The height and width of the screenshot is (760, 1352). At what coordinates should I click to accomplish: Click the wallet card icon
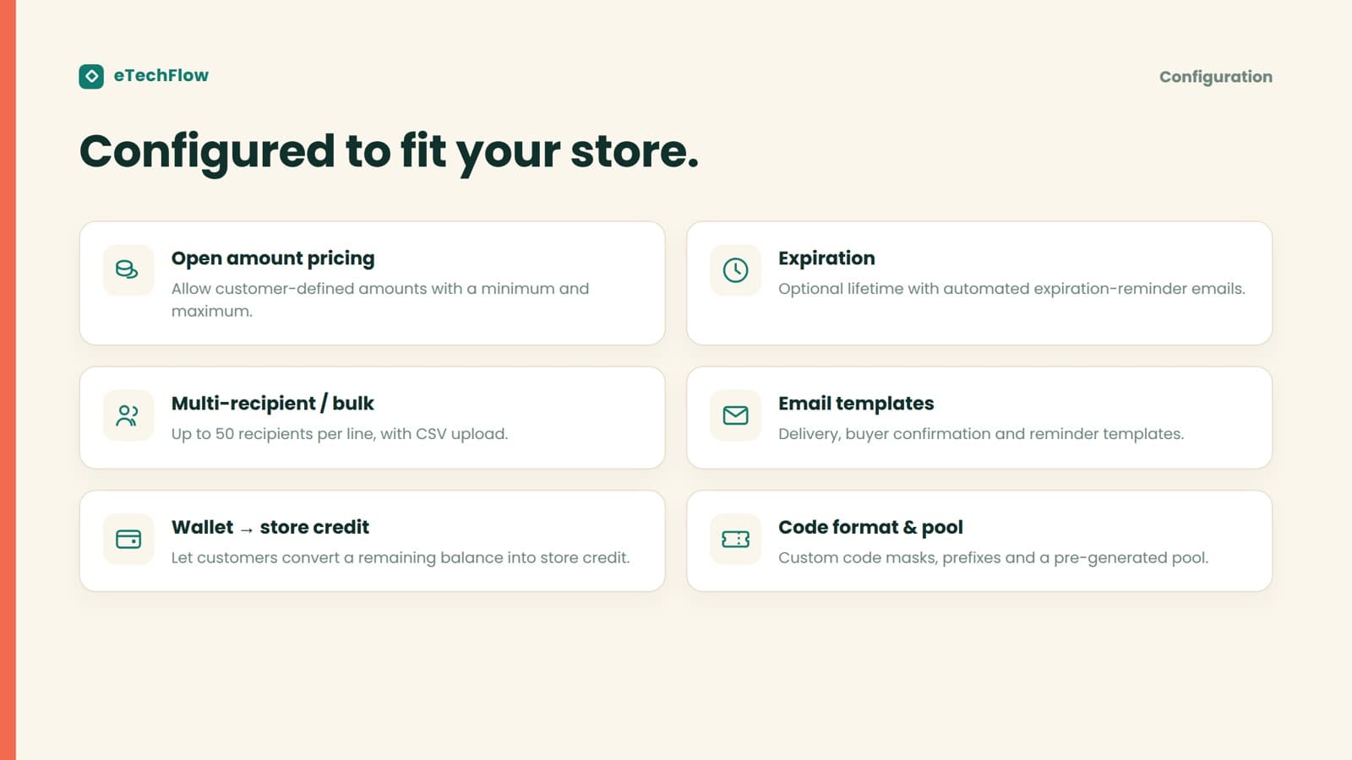pos(128,539)
